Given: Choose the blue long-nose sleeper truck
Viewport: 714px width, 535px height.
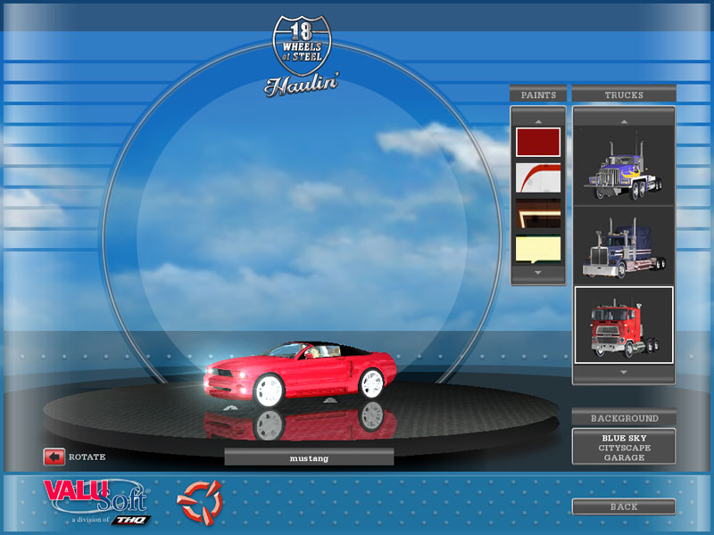Looking at the screenshot, I should pyautogui.click(x=624, y=246).
